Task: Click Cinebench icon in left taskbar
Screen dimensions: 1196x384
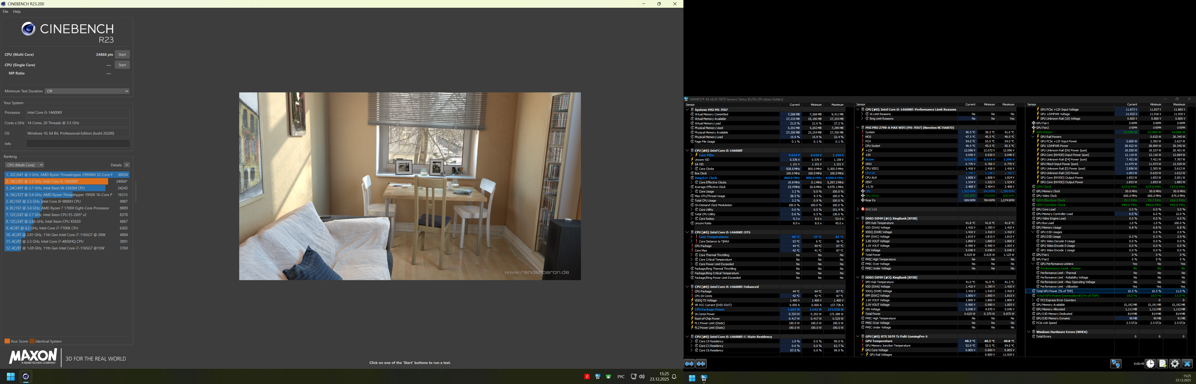Action: click(x=26, y=377)
